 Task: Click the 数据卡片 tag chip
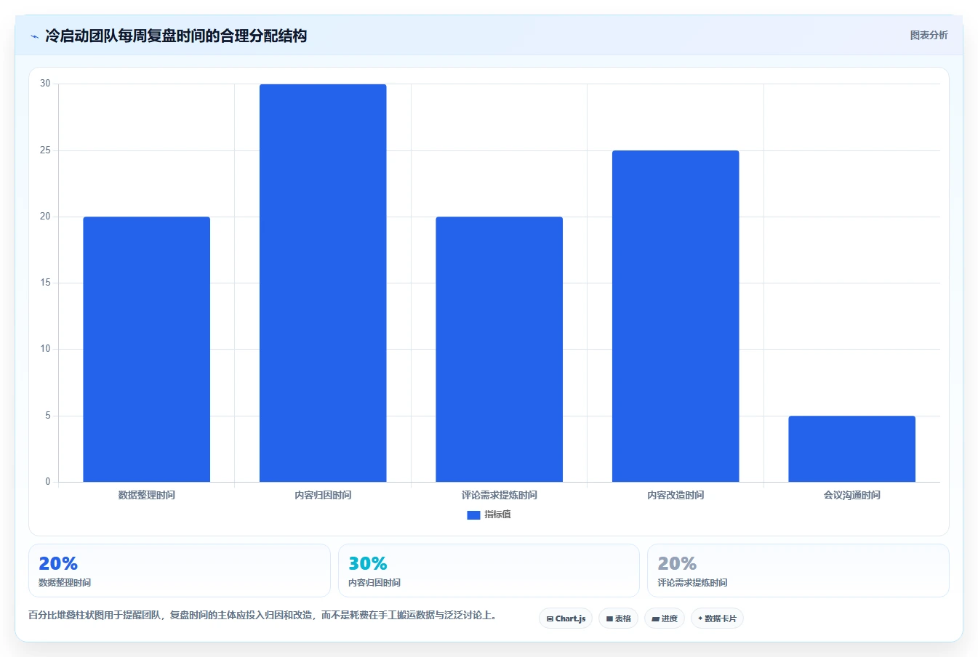717,618
